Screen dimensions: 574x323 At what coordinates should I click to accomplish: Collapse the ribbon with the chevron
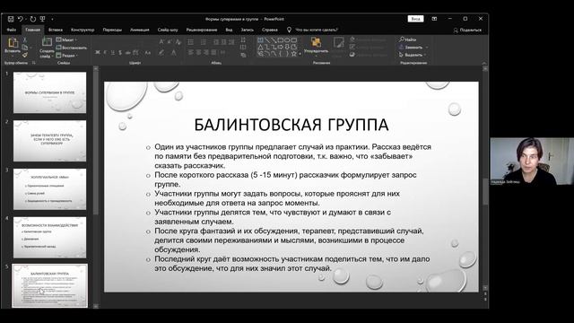point(484,64)
